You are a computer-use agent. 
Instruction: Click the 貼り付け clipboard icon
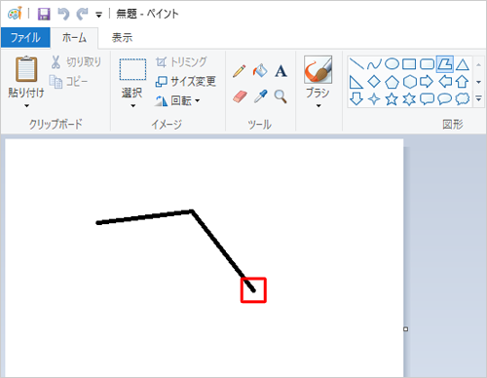[26, 69]
